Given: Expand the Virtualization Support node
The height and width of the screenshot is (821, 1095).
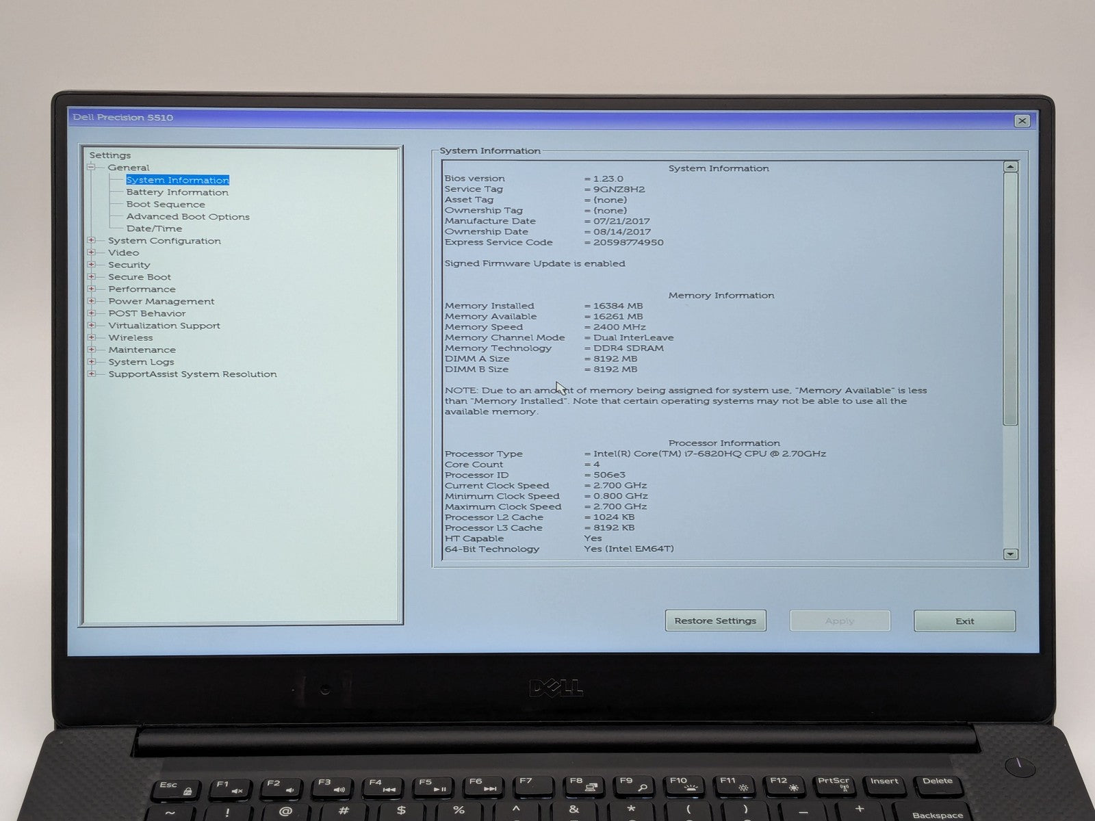Looking at the screenshot, I should 91,326.
